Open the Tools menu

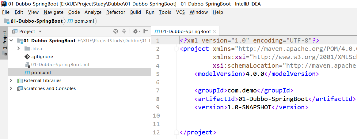point(165,12)
